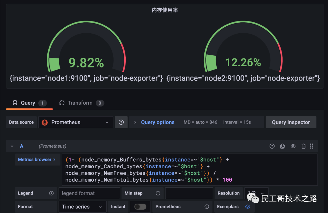The width and height of the screenshot is (328, 213).
Task: Click the node1:9100 instance label
Action: (x=86, y=78)
